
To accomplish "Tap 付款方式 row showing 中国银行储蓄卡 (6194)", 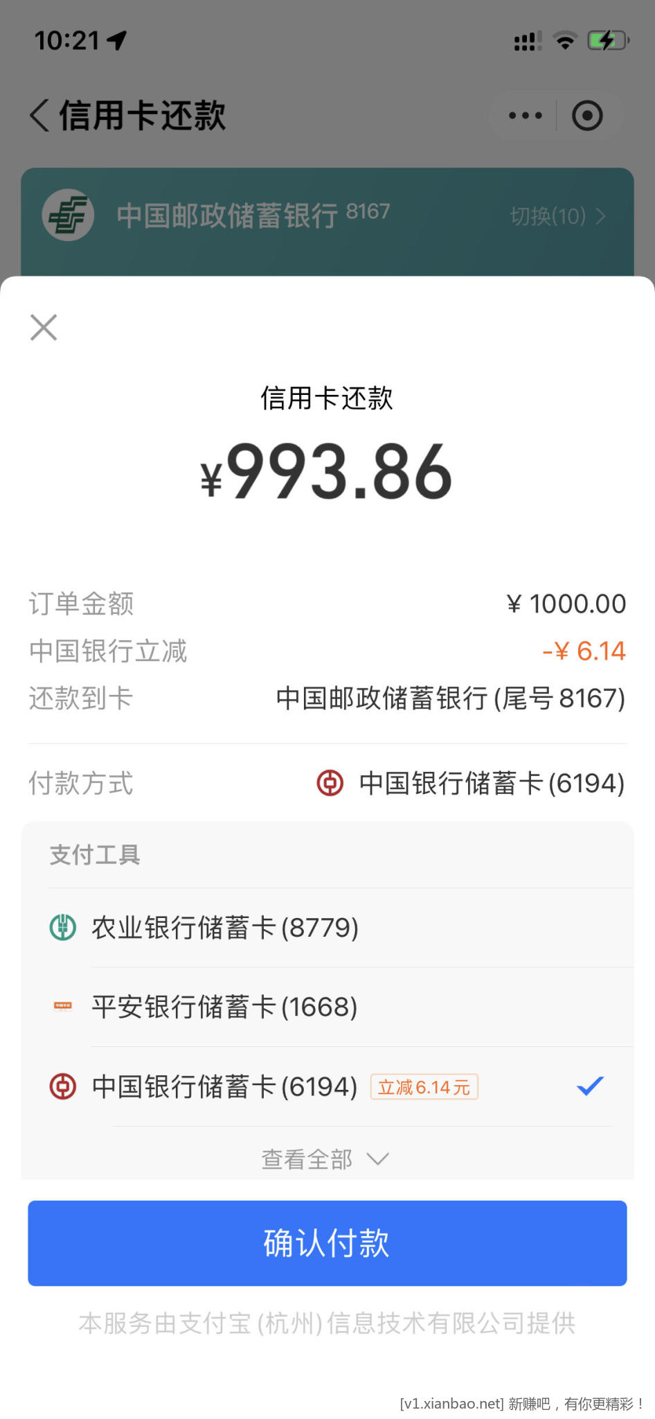I will [471, 784].
